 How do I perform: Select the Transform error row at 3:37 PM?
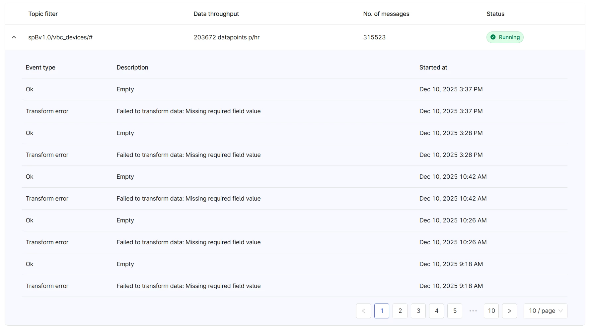click(47, 111)
